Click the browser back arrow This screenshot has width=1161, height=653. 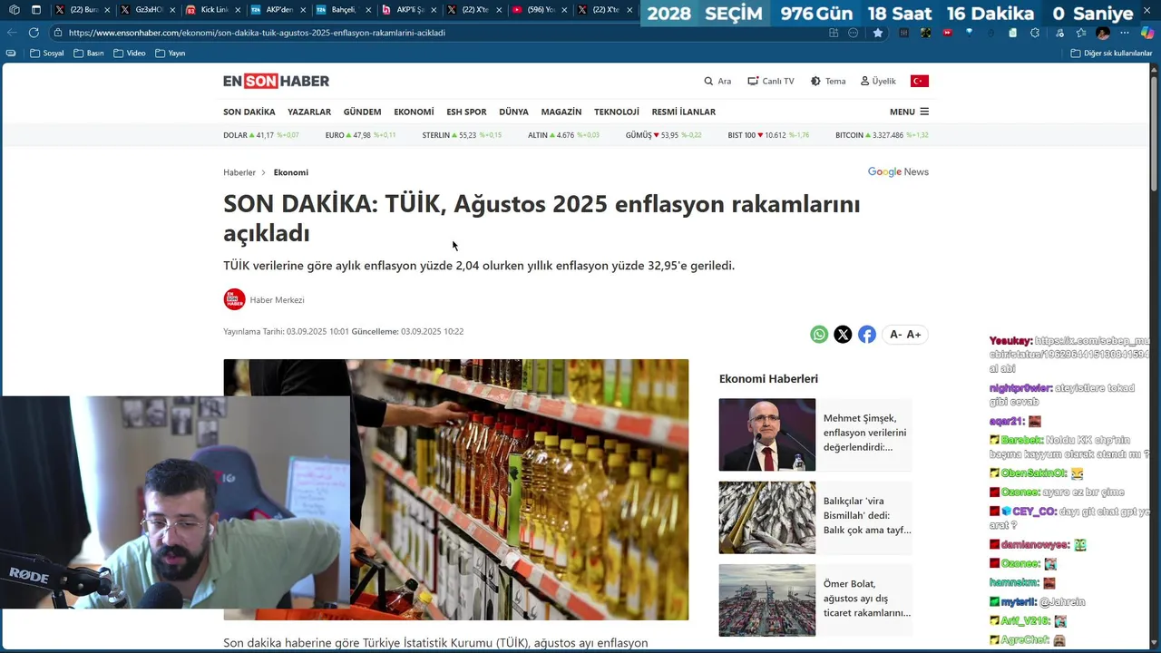pyautogui.click(x=12, y=33)
